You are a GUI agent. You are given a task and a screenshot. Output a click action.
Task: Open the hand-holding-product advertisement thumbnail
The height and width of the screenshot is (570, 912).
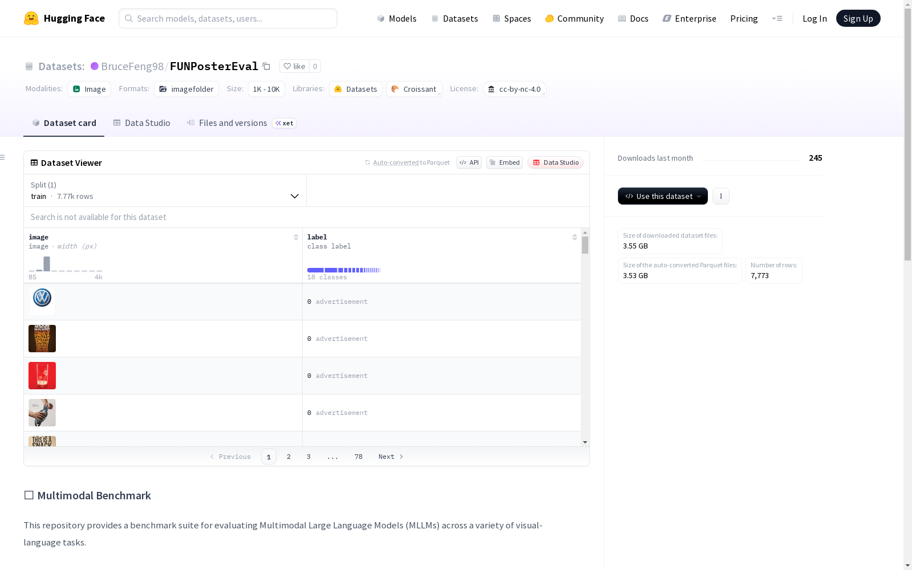[42, 413]
